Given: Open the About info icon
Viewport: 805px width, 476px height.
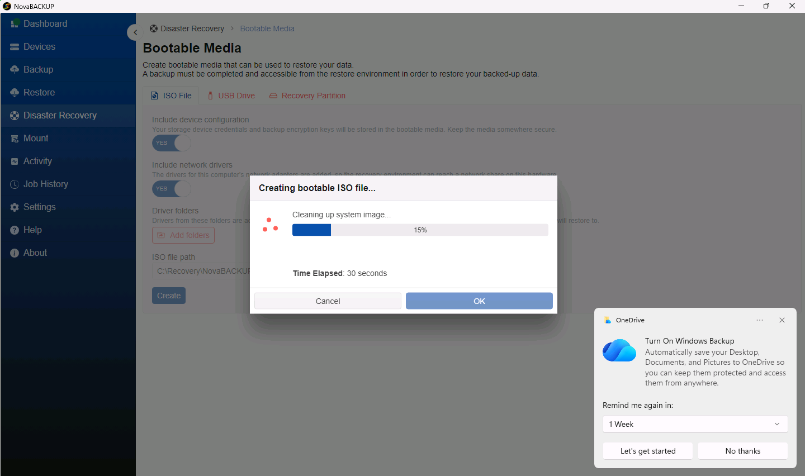Looking at the screenshot, I should [15, 253].
